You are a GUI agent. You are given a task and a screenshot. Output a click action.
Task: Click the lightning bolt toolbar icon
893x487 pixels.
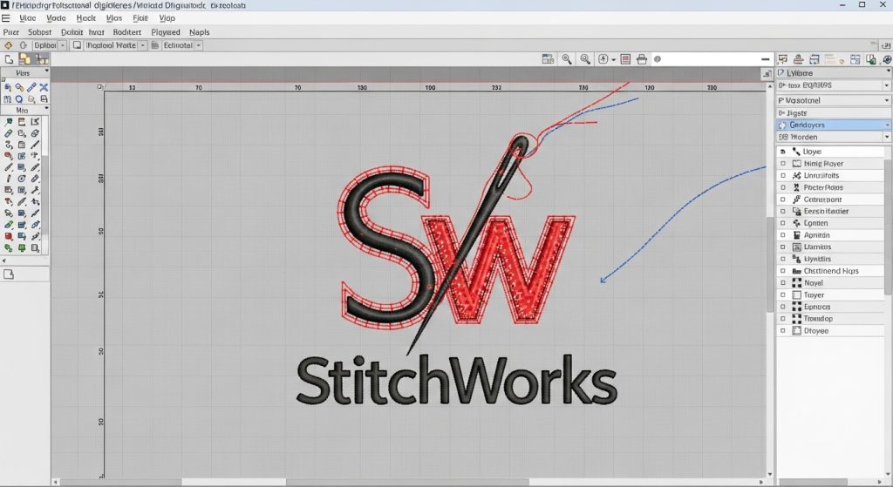[603, 59]
